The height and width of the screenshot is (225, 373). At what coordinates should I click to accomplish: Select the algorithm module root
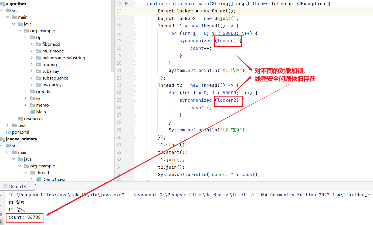[x=16, y=4]
